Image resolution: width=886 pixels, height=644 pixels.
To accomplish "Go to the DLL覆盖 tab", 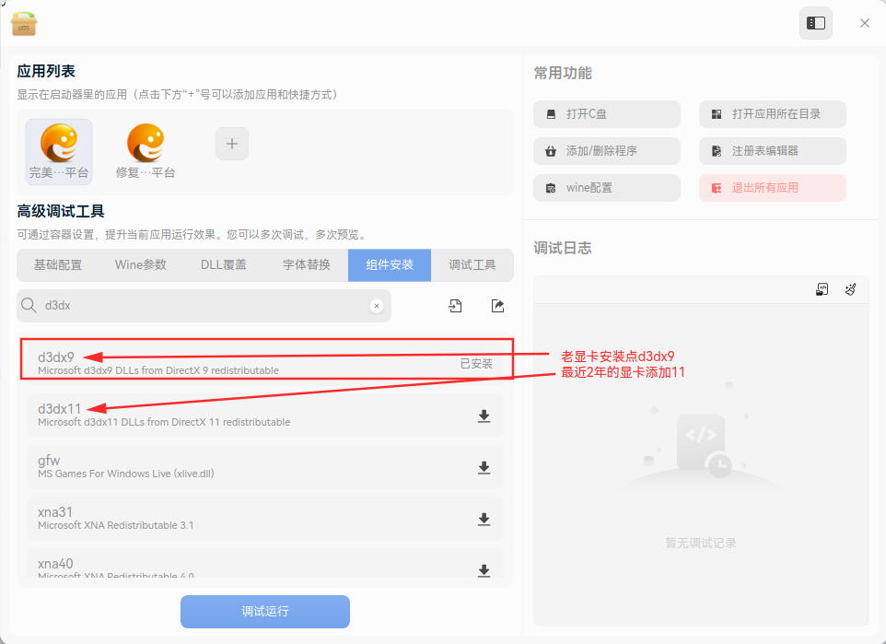I will pyautogui.click(x=224, y=265).
